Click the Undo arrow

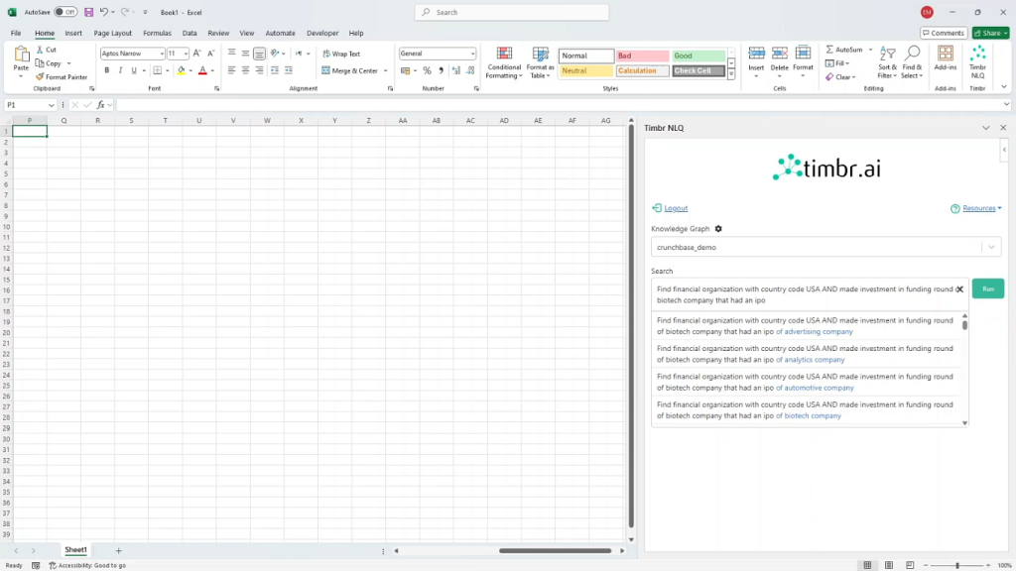pos(103,12)
